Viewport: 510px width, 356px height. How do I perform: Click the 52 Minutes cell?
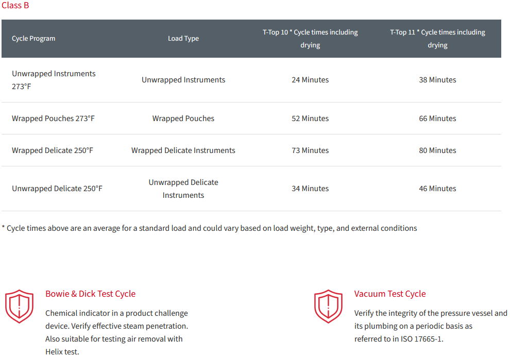(x=310, y=118)
